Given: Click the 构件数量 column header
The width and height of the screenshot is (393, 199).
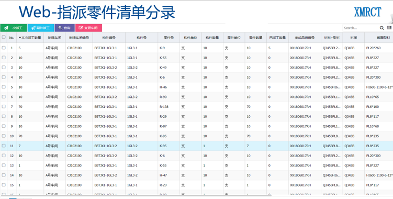Looking at the screenshot, I should pos(212,38).
